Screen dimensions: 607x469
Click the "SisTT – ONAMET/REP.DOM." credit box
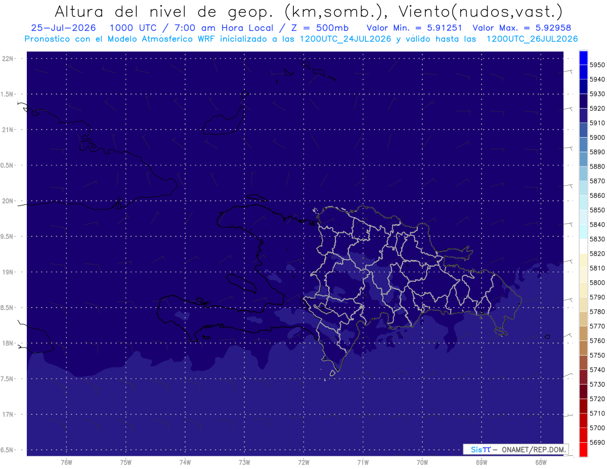click(515, 449)
